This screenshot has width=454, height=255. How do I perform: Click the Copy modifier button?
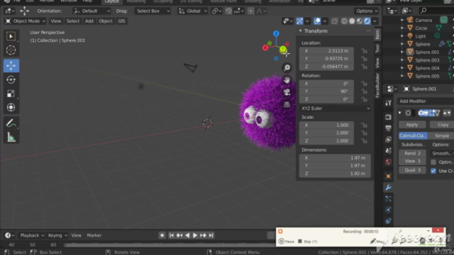pyautogui.click(x=442, y=125)
